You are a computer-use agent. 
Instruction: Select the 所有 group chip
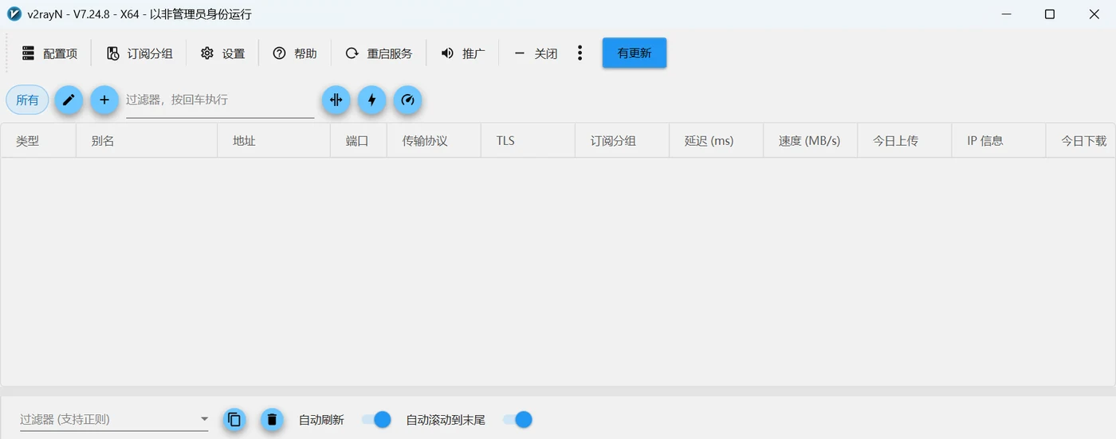[27, 100]
